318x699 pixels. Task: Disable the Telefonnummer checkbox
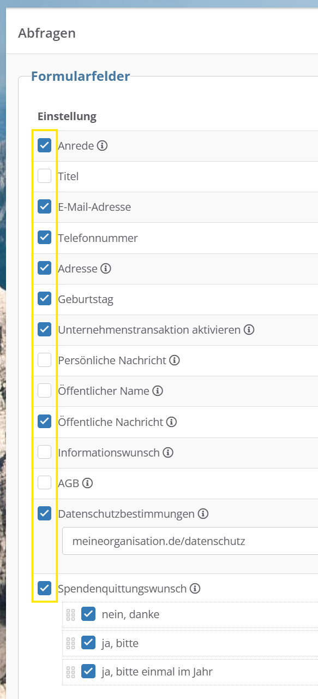pos(45,238)
